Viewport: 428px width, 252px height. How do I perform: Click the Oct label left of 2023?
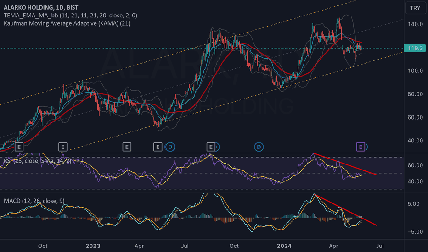point(43,246)
